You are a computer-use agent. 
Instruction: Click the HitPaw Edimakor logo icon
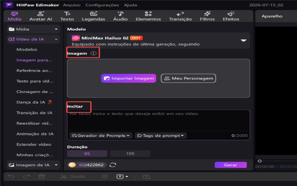pos(9,5)
